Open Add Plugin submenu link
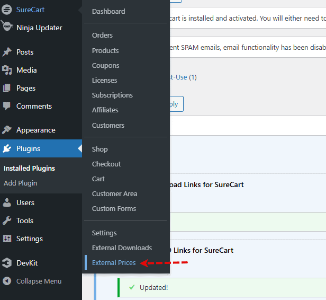The width and height of the screenshot is (326, 300). 20,183
